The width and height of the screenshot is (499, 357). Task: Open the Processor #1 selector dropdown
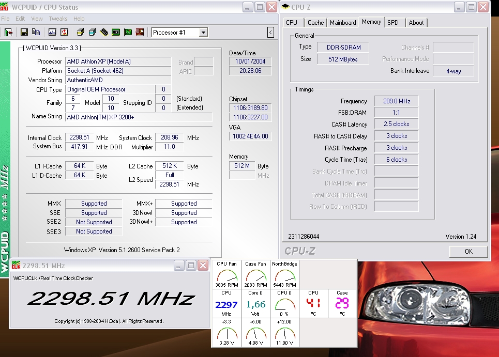click(203, 32)
